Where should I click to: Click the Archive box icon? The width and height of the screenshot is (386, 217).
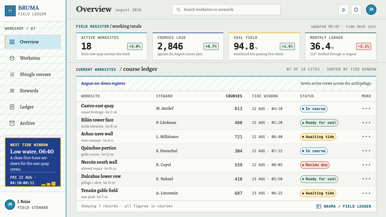(12, 123)
